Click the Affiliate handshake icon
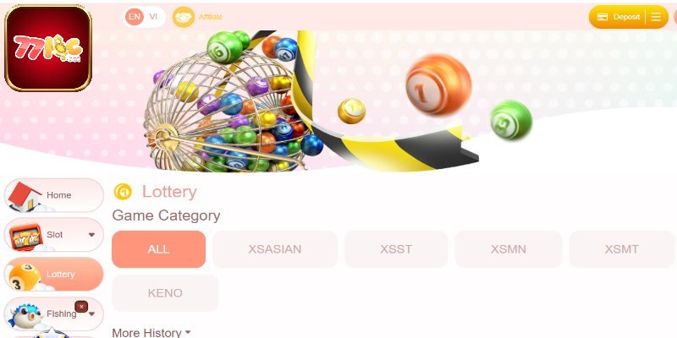Image resolution: width=677 pixels, height=338 pixels. click(184, 17)
